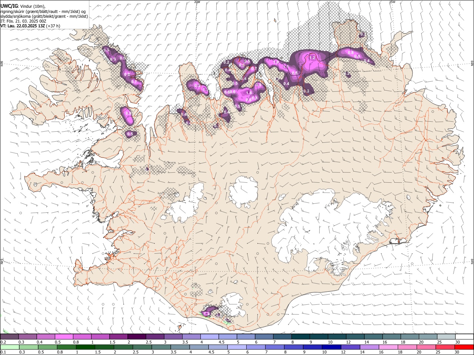Click the light pink 16 swatch in rain legend
Screen dimensions: 474x355
tap(388, 347)
